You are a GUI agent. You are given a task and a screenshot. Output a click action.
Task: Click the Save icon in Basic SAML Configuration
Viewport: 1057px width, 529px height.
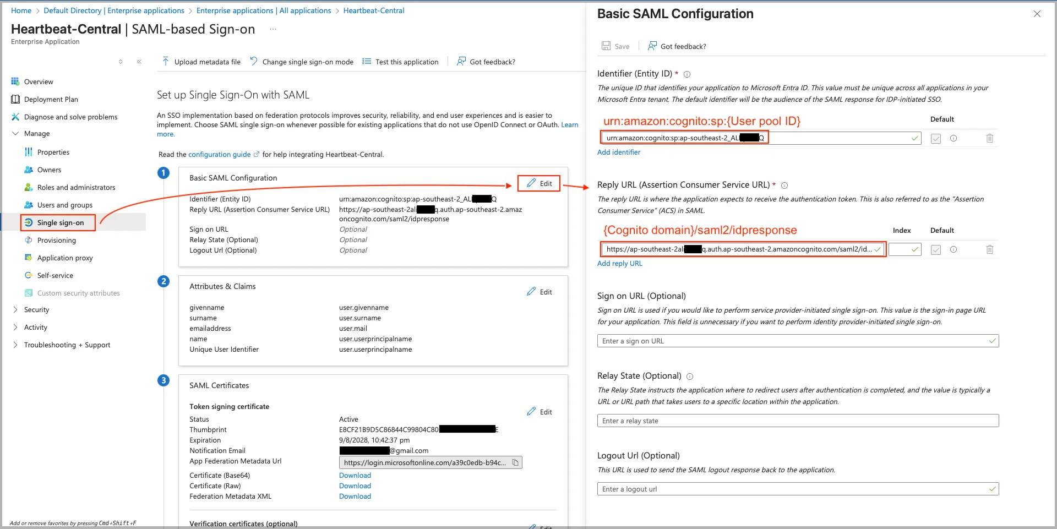coord(606,46)
